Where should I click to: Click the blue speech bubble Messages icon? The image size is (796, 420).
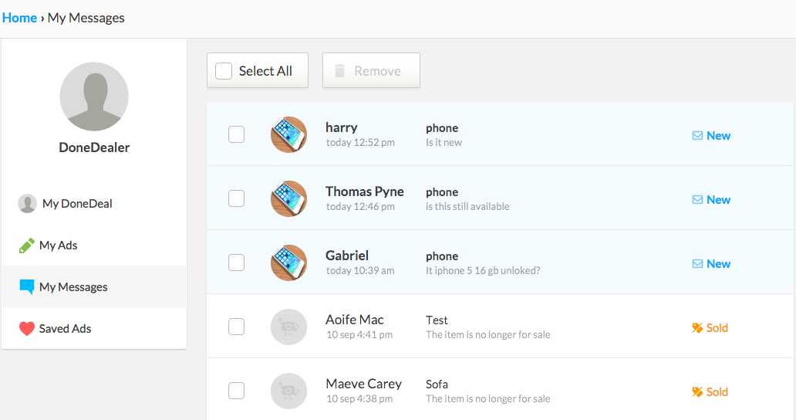(26, 287)
